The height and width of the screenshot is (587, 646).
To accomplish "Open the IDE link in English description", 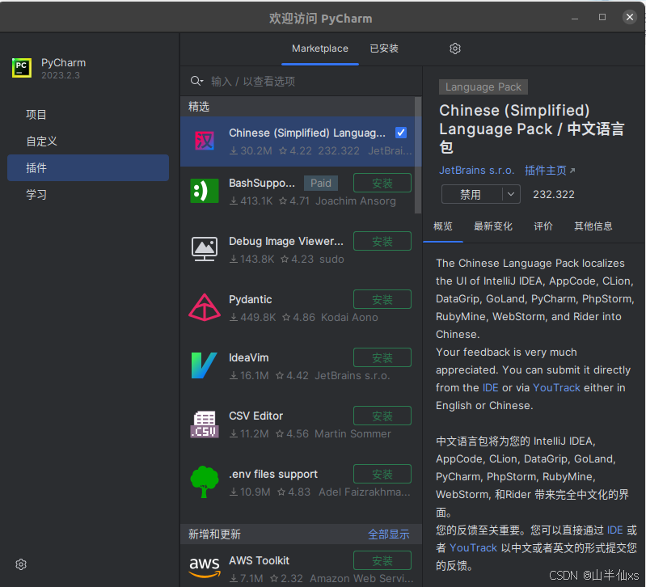I will pyautogui.click(x=490, y=387).
